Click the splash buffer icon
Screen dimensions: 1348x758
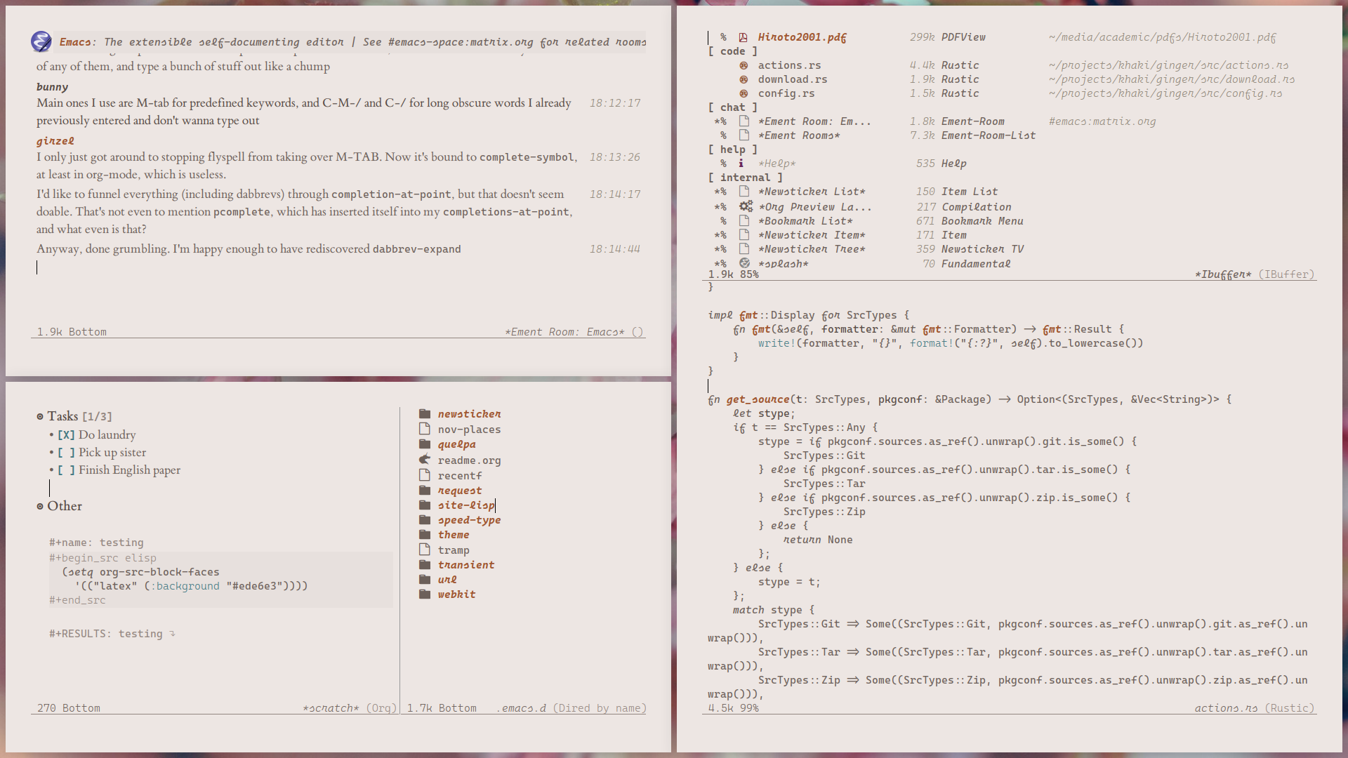coord(744,263)
